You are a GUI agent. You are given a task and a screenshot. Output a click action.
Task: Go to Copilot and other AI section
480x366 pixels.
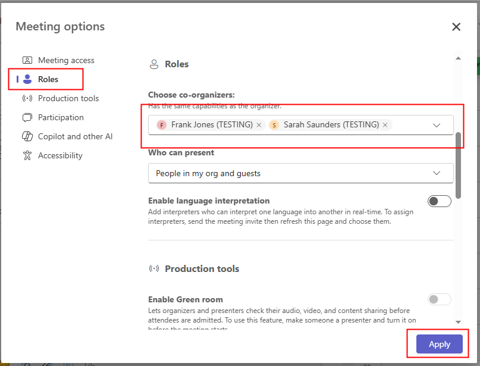click(x=75, y=136)
